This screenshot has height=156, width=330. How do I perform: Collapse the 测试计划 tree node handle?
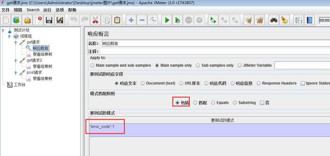click(x=3, y=30)
